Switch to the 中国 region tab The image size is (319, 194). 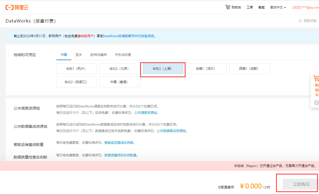click(64, 55)
